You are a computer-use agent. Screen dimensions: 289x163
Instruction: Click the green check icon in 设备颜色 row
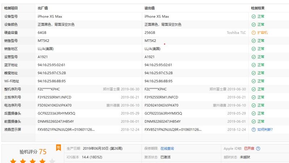(254, 25)
